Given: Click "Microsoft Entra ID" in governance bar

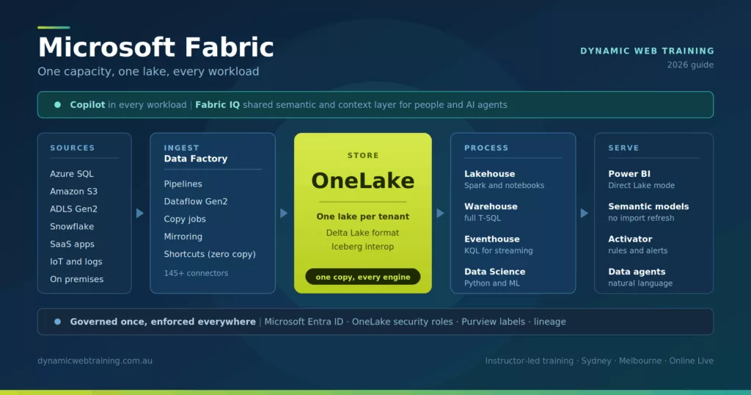Looking at the screenshot, I should [304, 322].
